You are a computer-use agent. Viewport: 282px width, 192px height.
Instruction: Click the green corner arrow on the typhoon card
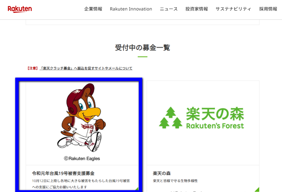tap(137, 188)
